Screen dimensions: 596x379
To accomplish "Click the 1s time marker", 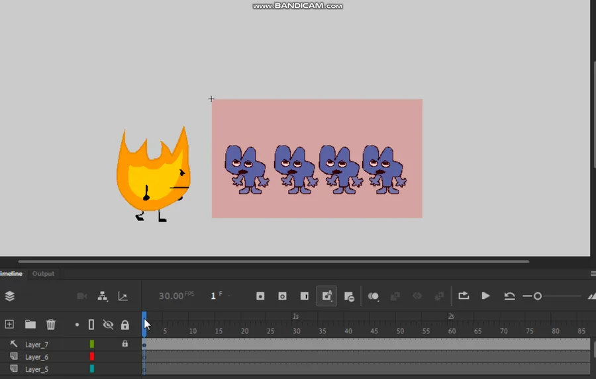I will [x=296, y=316].
